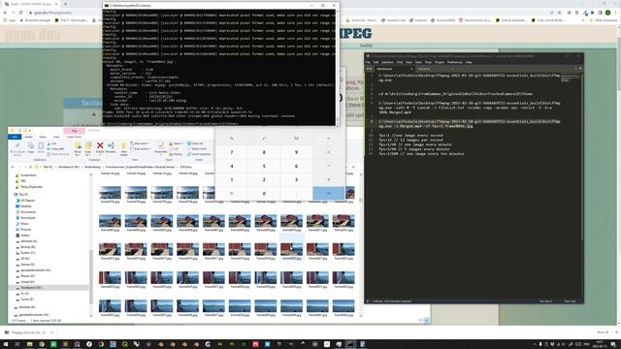Click the File Explorer file list scrollbar
This screenshot has height=349, width=621.
tap(361, 245)
